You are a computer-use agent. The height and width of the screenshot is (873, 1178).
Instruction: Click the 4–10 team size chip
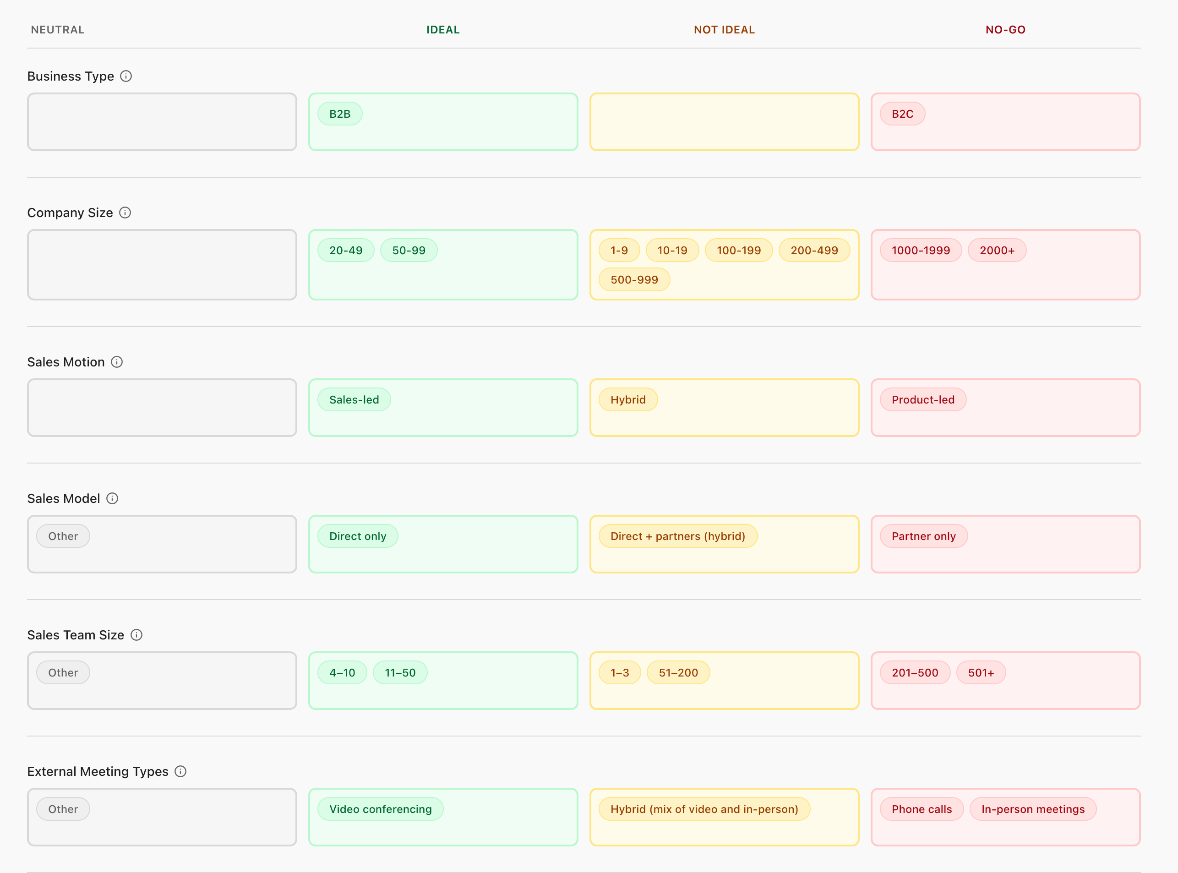click(x=342, y=673)
